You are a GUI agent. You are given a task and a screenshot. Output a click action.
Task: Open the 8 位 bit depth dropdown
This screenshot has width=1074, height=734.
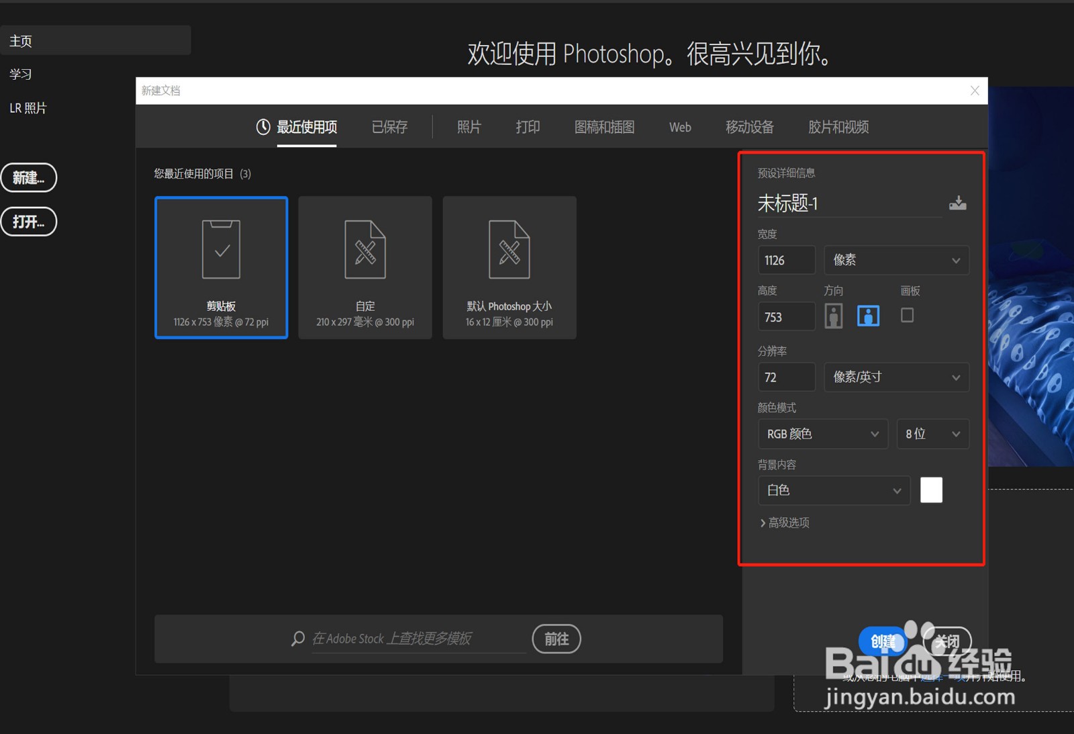coord(932,434)
